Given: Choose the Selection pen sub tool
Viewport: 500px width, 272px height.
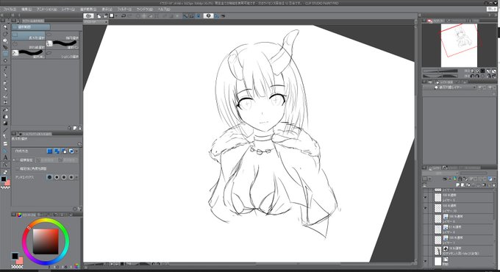Looking at the screenshot, I should [x=63, y=45].
